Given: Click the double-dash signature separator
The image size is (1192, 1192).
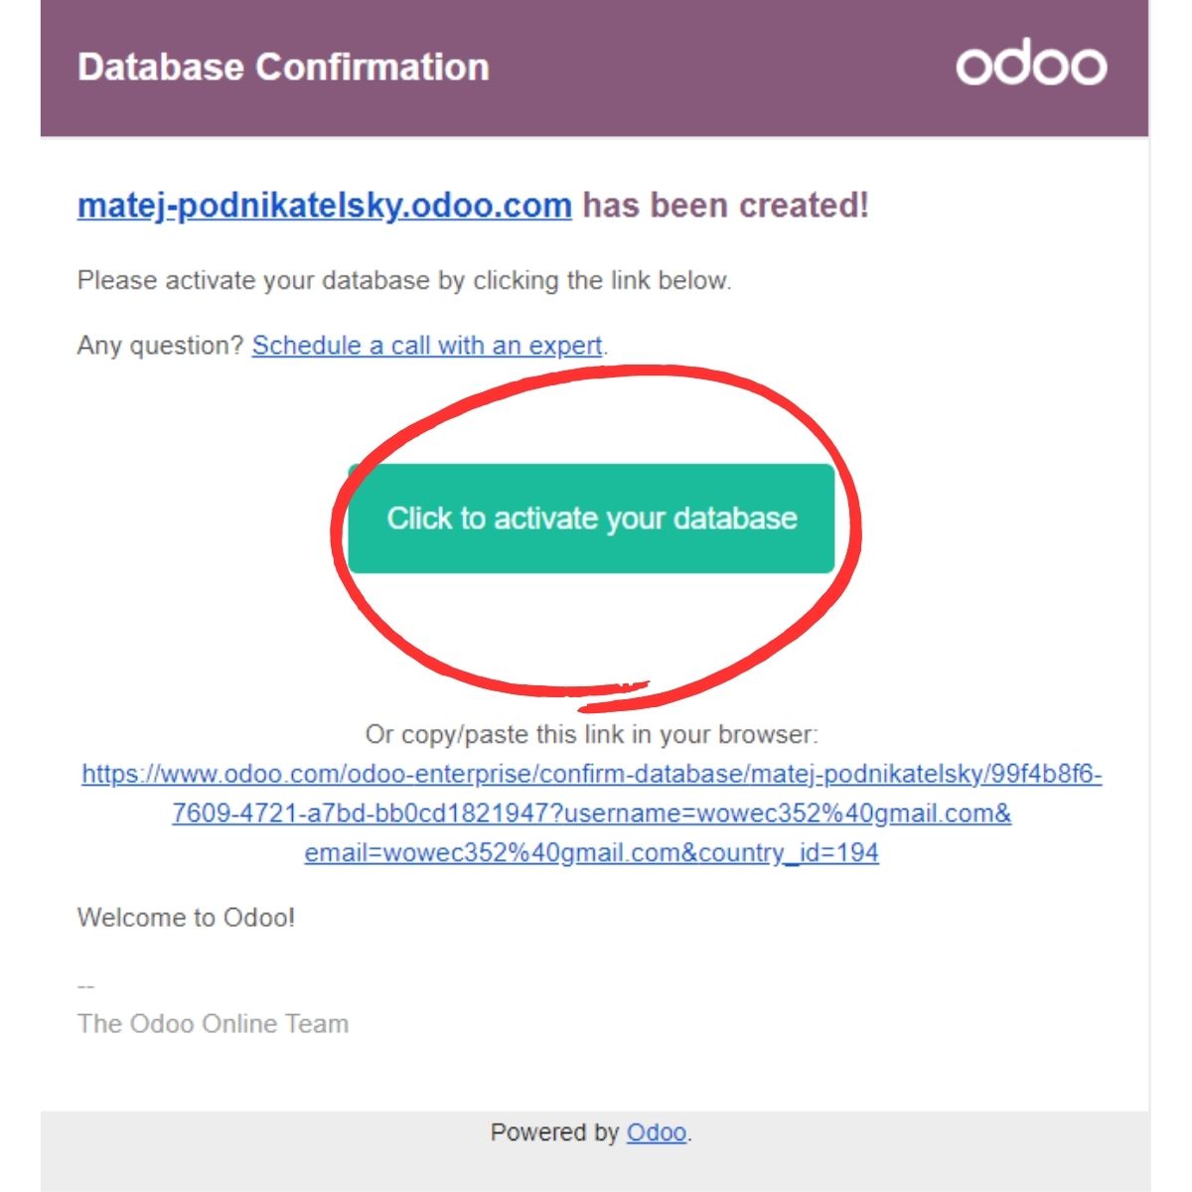Looking at the screenshot, I should 86,986.
